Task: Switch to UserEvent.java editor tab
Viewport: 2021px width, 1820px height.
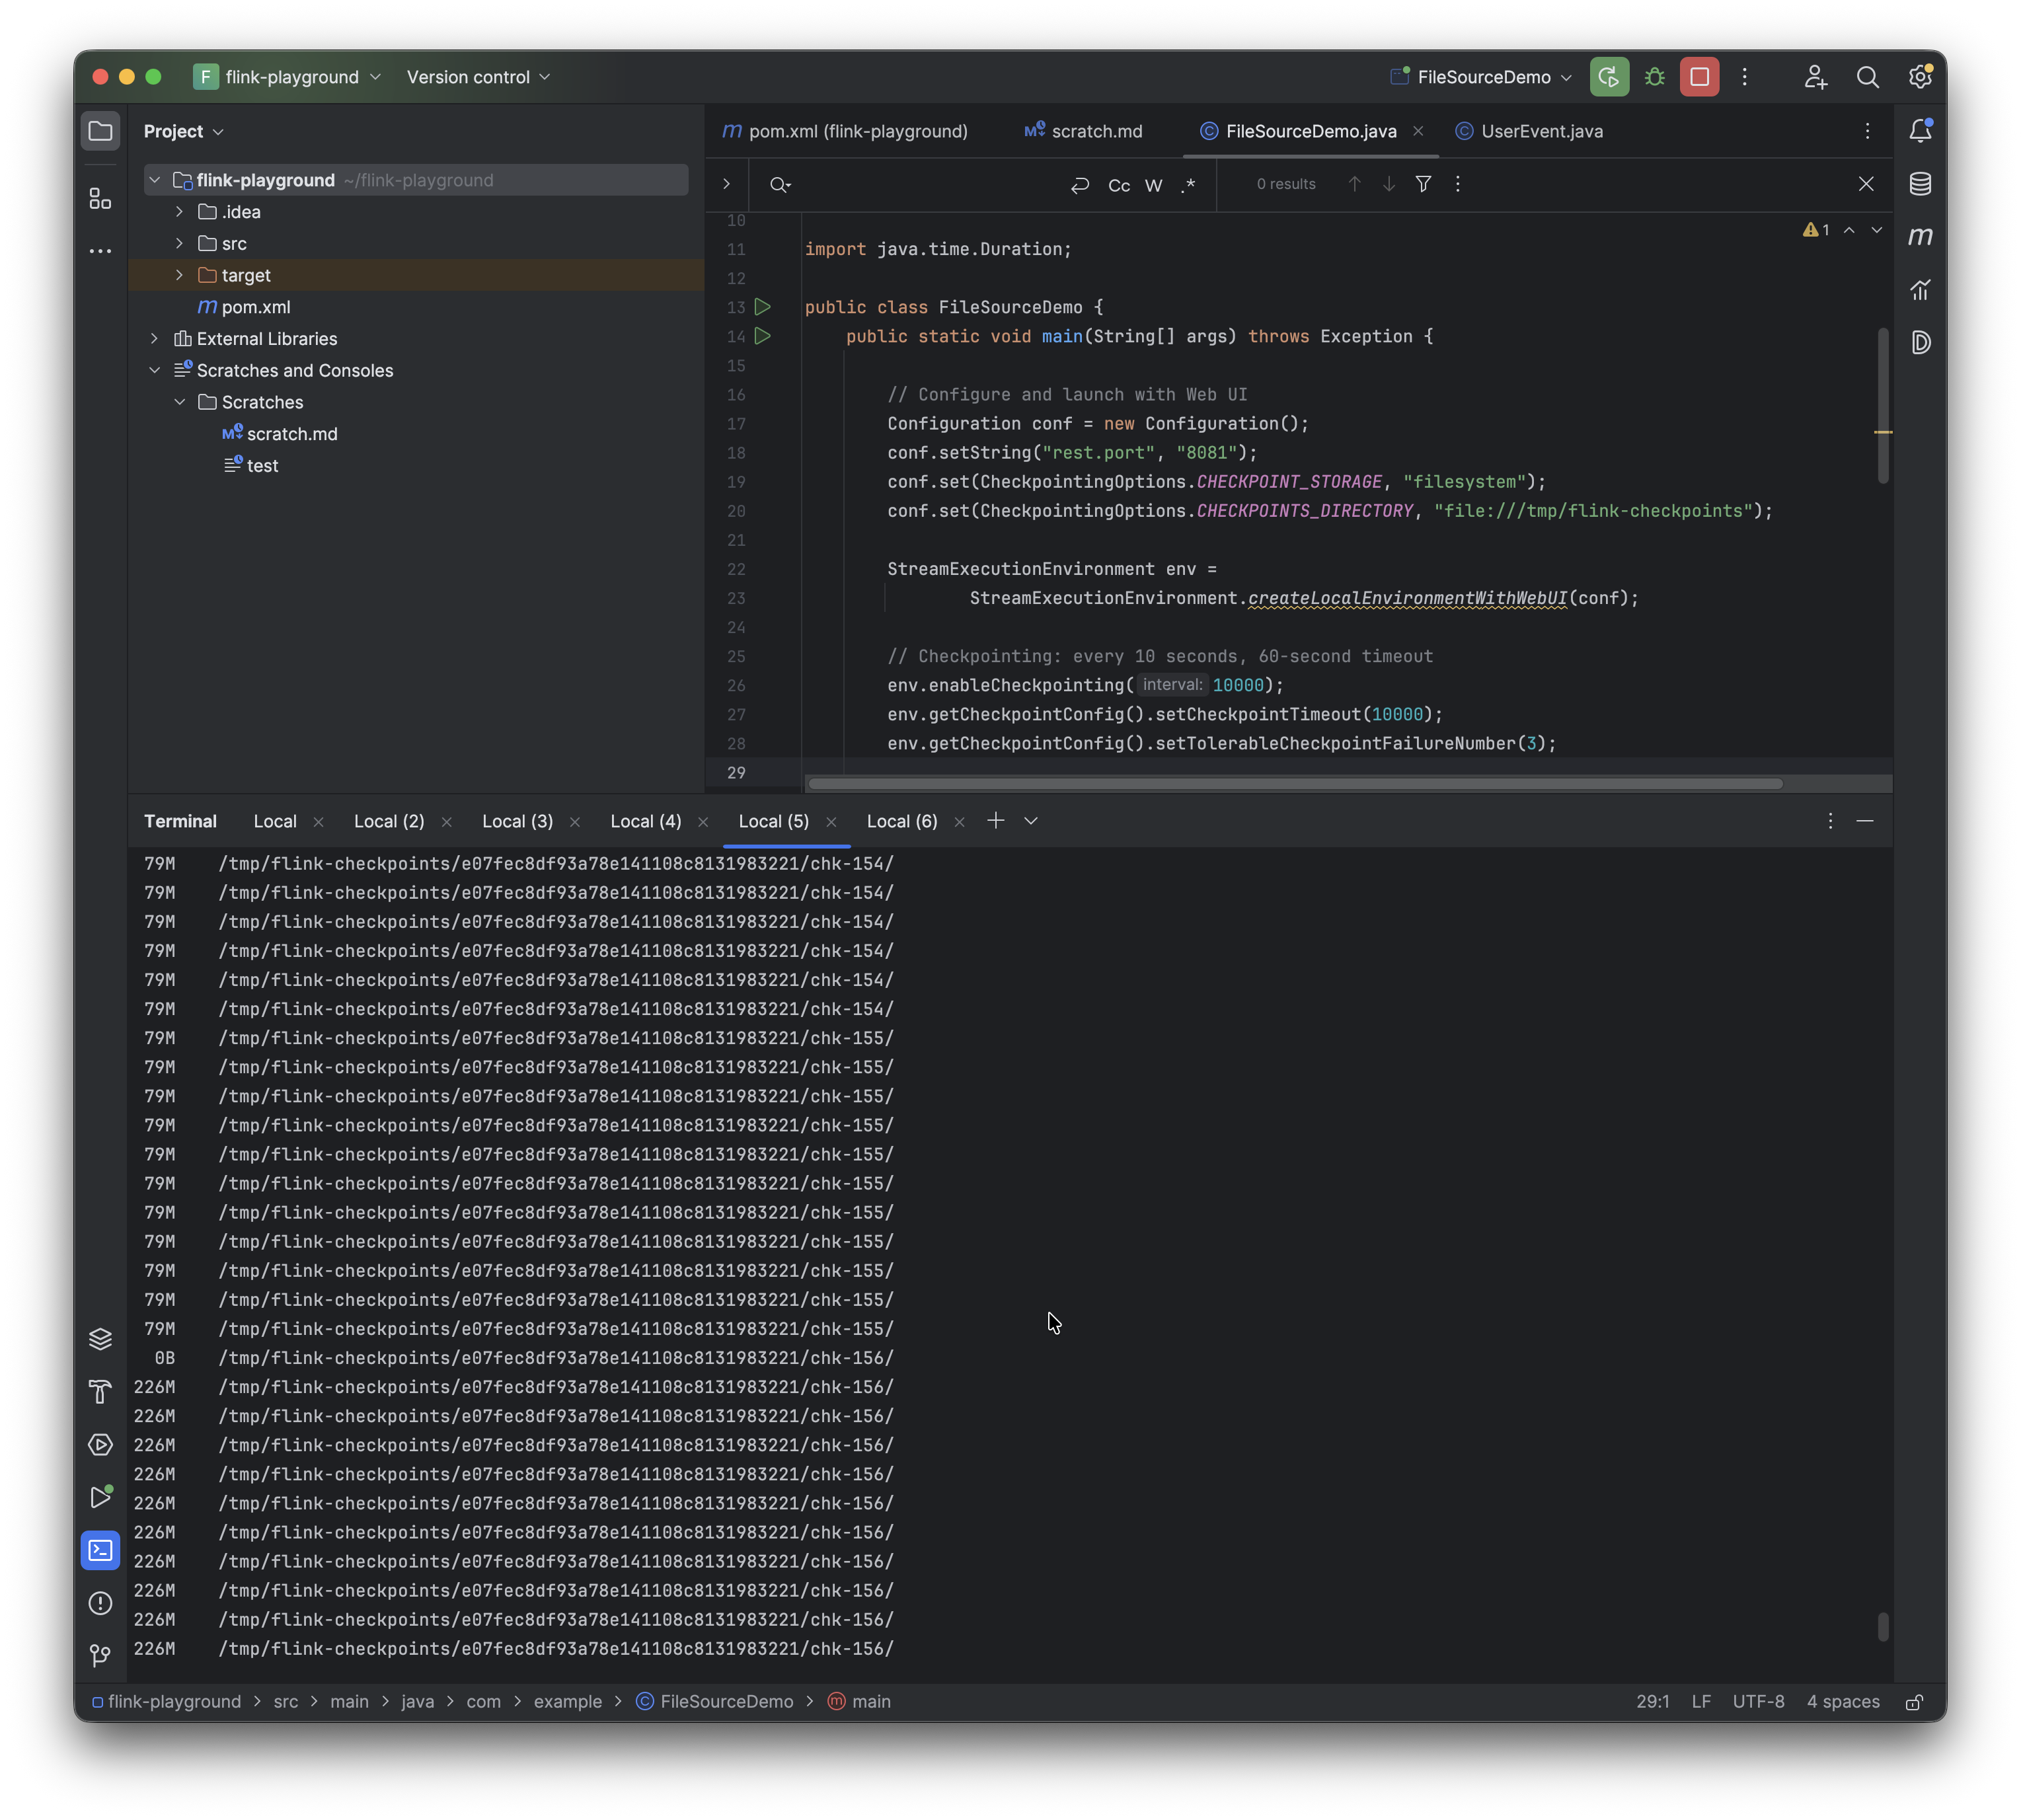Action: pos(1529,131)
